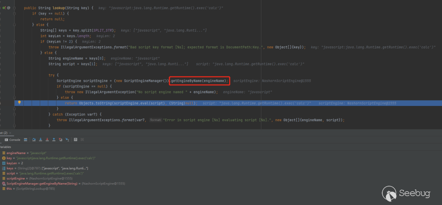Collapse fold marker at 'if (keyLen != 2)'
442x205 pixels.
14,42
